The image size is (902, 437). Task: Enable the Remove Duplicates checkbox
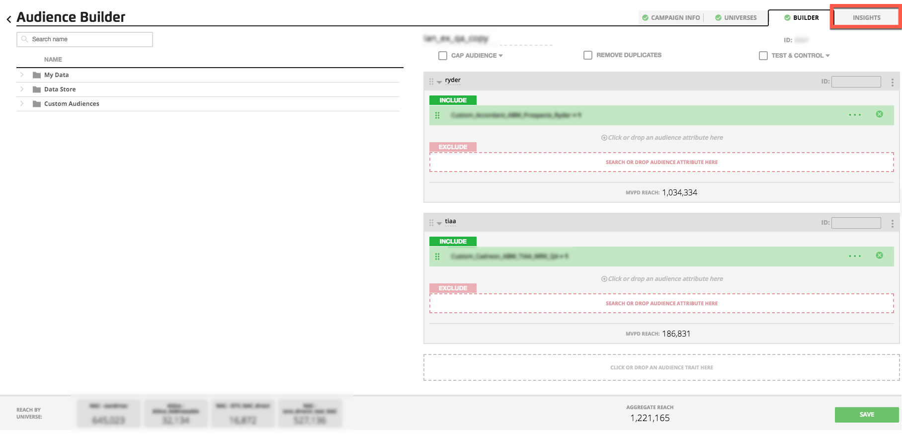click(x=588, y=55)
